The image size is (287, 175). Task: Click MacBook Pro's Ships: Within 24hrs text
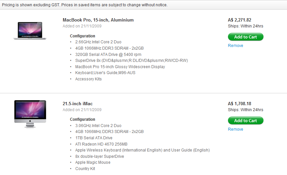pyautogui.click(x=246, y=26)
